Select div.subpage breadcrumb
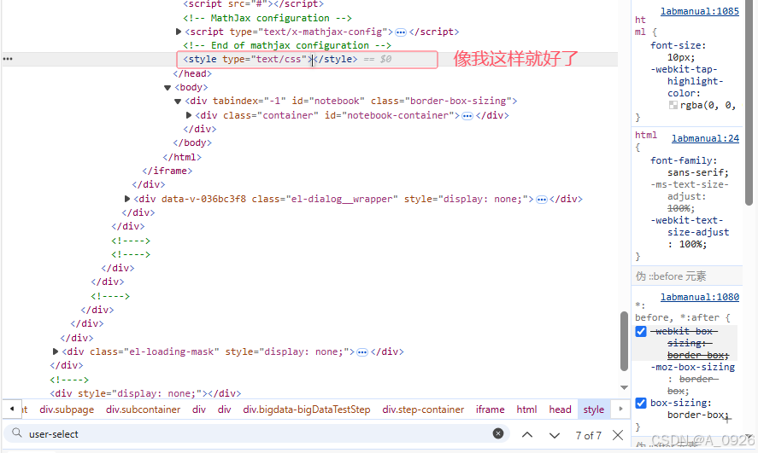 pyautogui.click(x=67, y=409)
